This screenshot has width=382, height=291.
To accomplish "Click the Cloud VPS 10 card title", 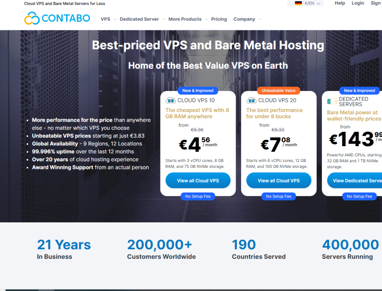I will click(196, 100).
